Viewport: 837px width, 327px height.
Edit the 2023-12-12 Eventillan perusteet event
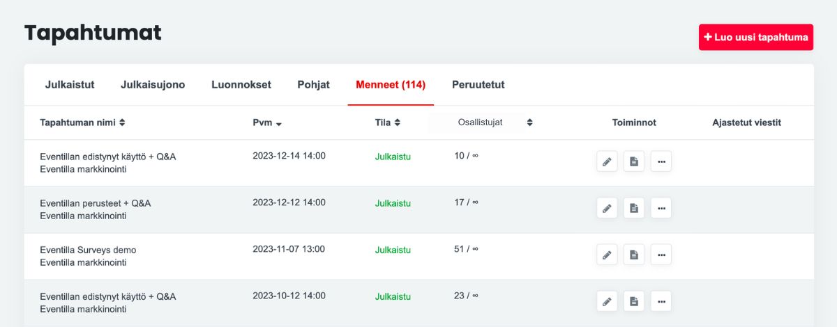pos(607,208)
